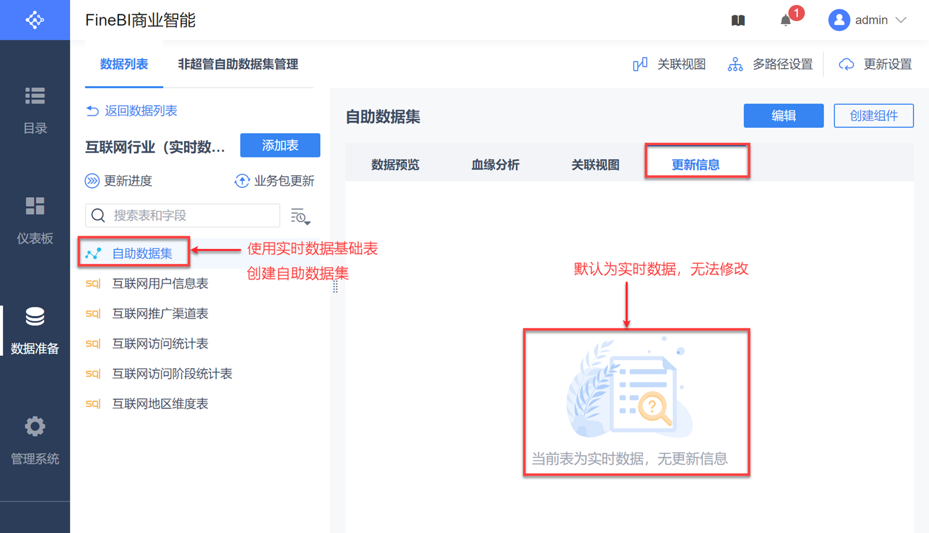929x533 pixels.
Task: Open the help book icon
Action: (738, 20)
